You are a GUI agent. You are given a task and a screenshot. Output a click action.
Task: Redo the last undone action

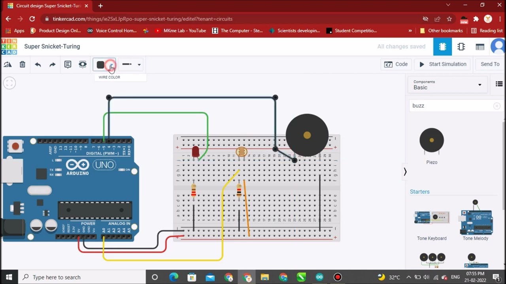pos(52,64)
